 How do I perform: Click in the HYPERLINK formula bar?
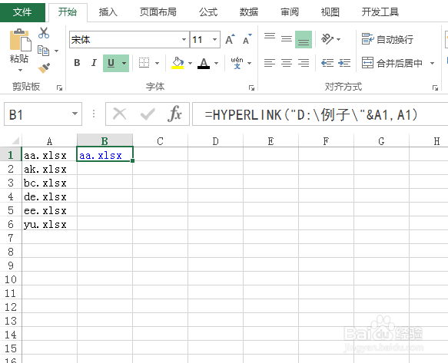[x=320, y=114]
